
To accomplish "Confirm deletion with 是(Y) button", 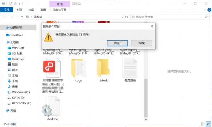I will (117, 43).
